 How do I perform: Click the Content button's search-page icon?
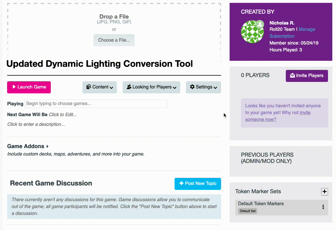tap(89, 87)
